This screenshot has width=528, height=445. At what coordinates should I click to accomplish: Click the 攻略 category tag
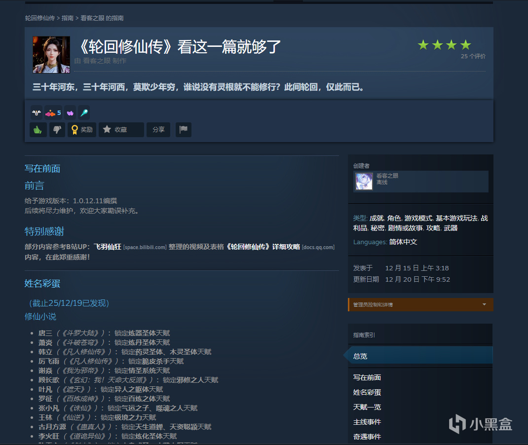[433, 228]
